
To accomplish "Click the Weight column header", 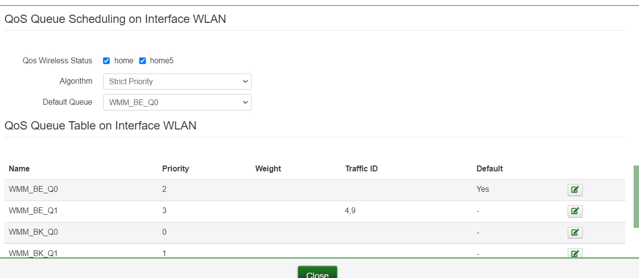I will 268,168.
